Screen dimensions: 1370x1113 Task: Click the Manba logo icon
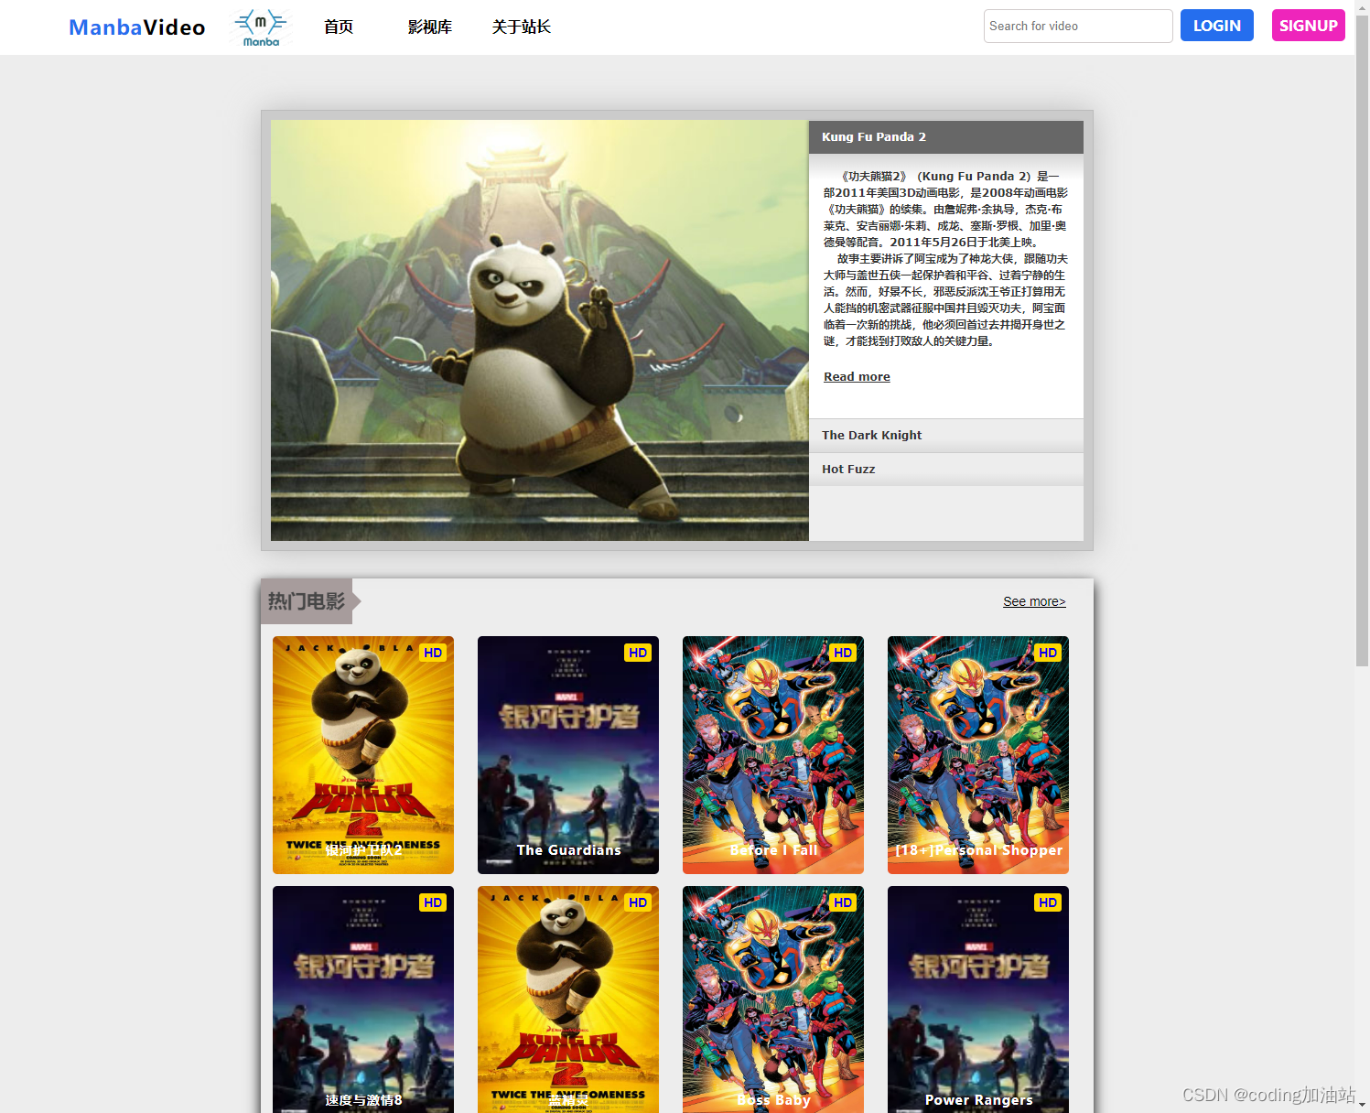(261, 27)
